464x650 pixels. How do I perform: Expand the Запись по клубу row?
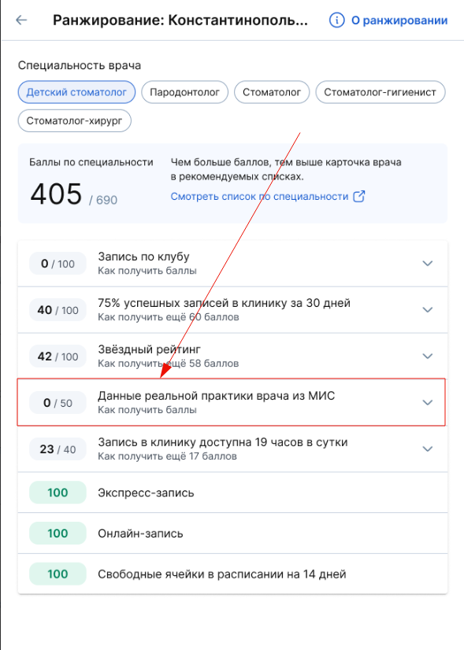point(427,263)
